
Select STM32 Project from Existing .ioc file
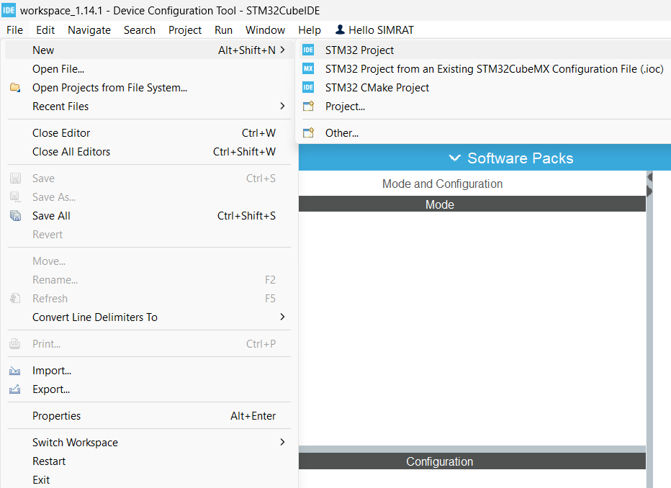(x=484, y=69)
